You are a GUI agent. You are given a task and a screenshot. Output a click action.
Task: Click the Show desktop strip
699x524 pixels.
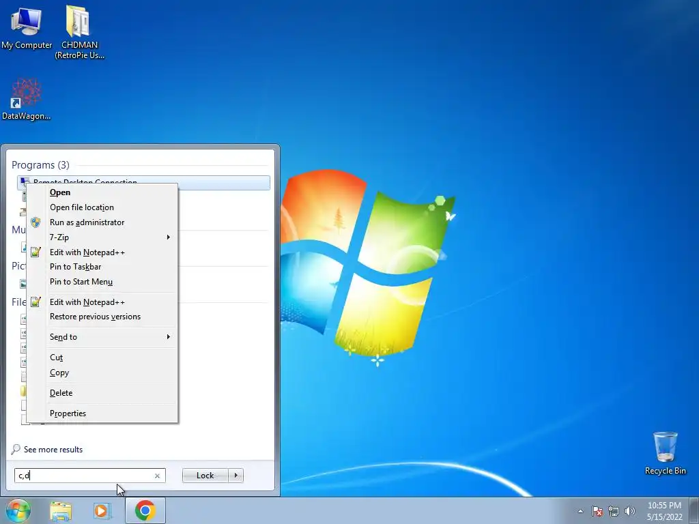click(694, 510)
